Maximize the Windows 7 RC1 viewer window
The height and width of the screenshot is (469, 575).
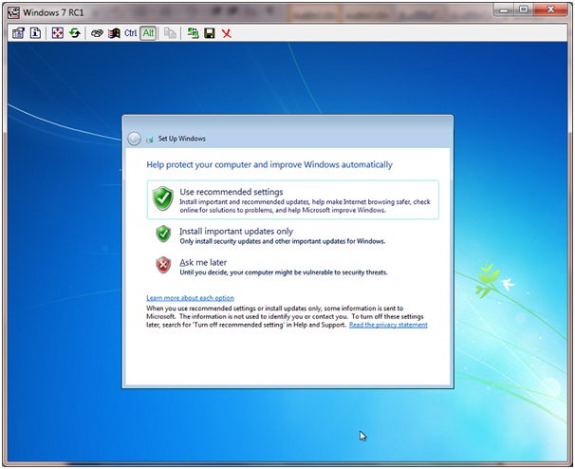(x=524, y=9)
